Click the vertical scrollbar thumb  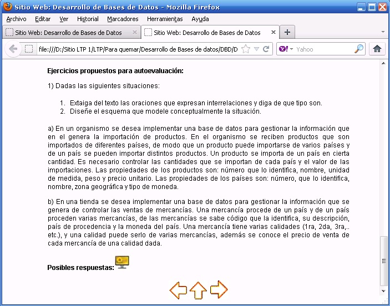383,261
